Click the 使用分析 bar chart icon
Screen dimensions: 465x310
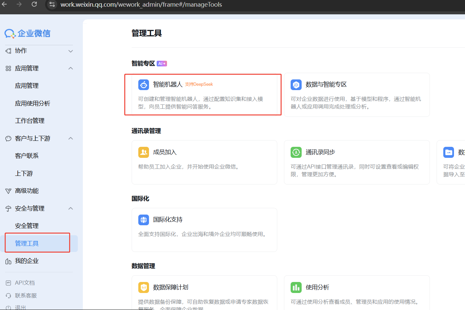coord(296,287)
